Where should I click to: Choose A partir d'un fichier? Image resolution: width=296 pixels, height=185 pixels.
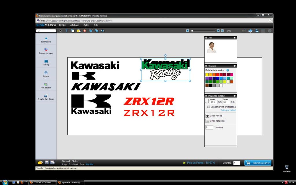click(x=46, y=97)
